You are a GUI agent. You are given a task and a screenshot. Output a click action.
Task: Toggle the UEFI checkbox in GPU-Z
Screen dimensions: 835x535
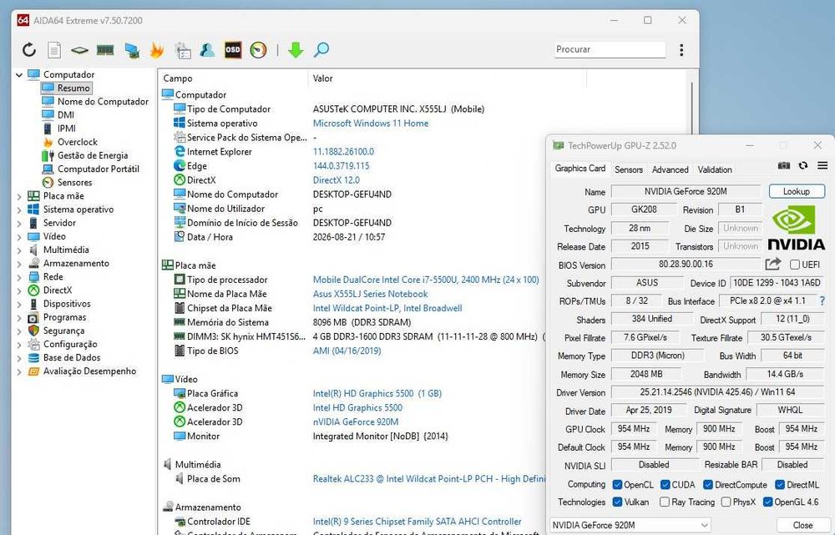point(795,265)
